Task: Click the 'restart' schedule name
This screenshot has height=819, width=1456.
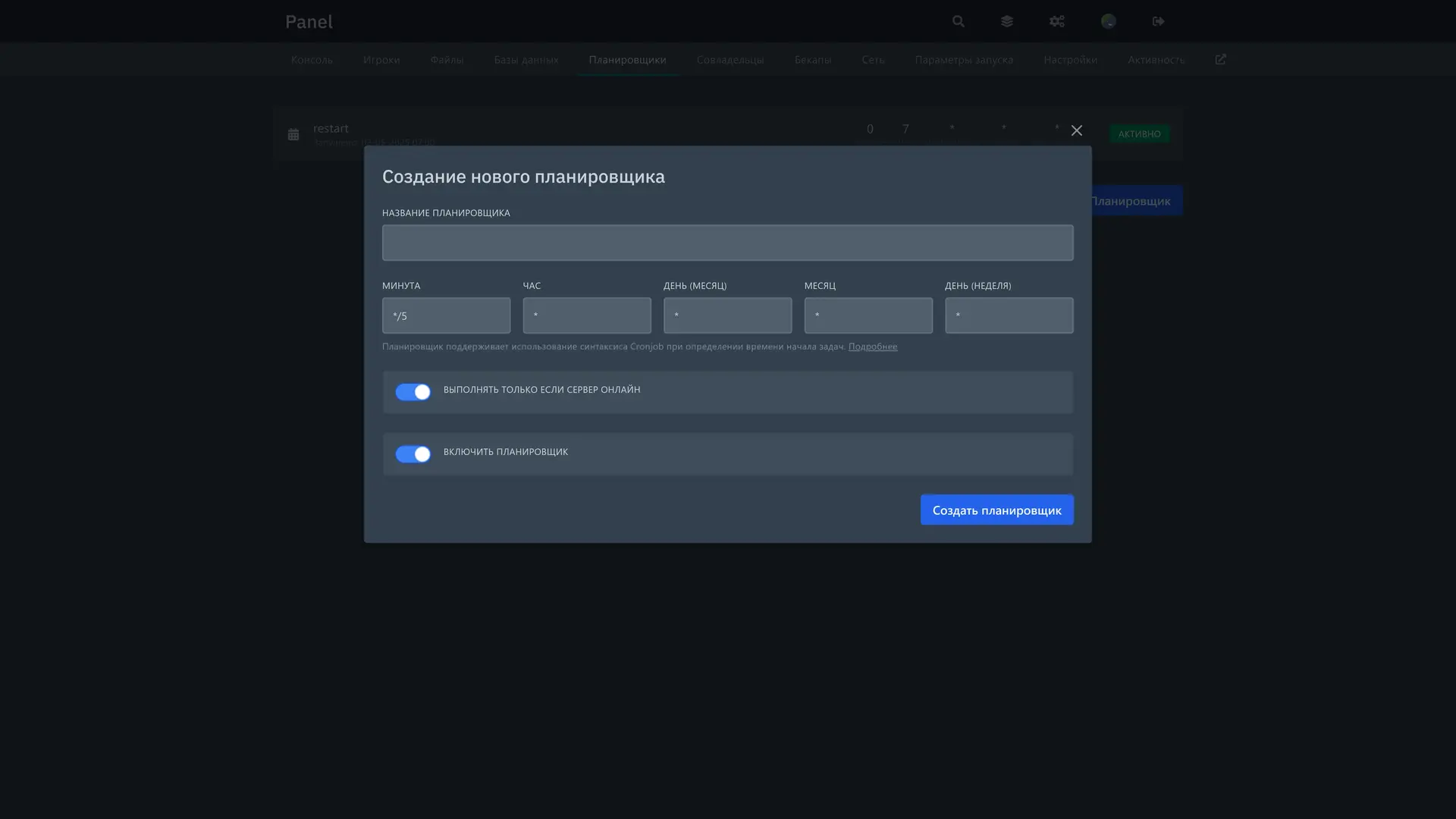Action: coord(331,128)
